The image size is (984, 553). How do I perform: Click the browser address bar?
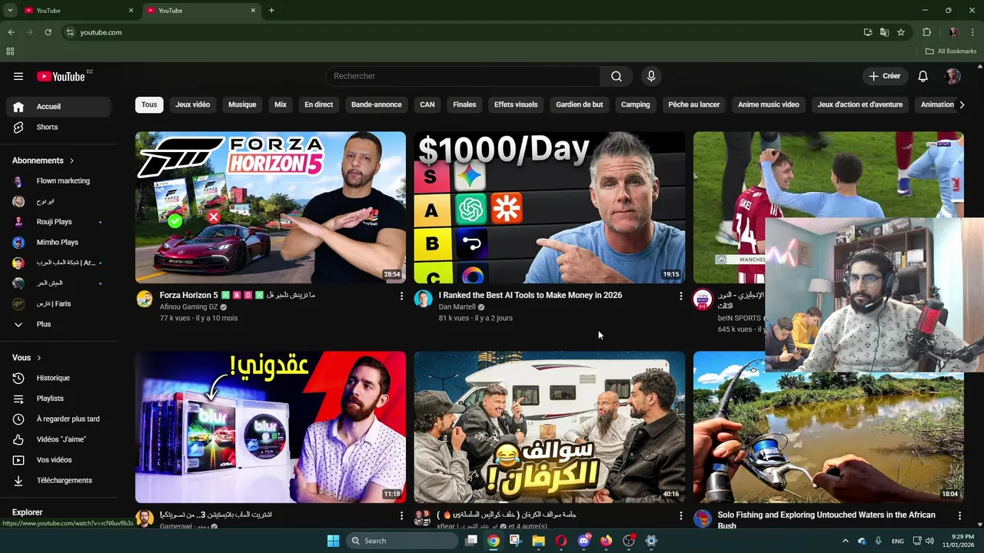[461, 32]
